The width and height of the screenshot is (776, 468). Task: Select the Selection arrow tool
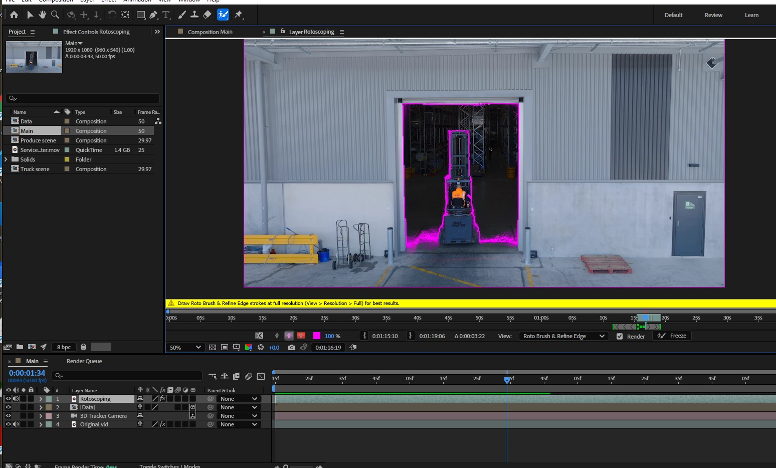pyautogui.click(x=30, y=15)
